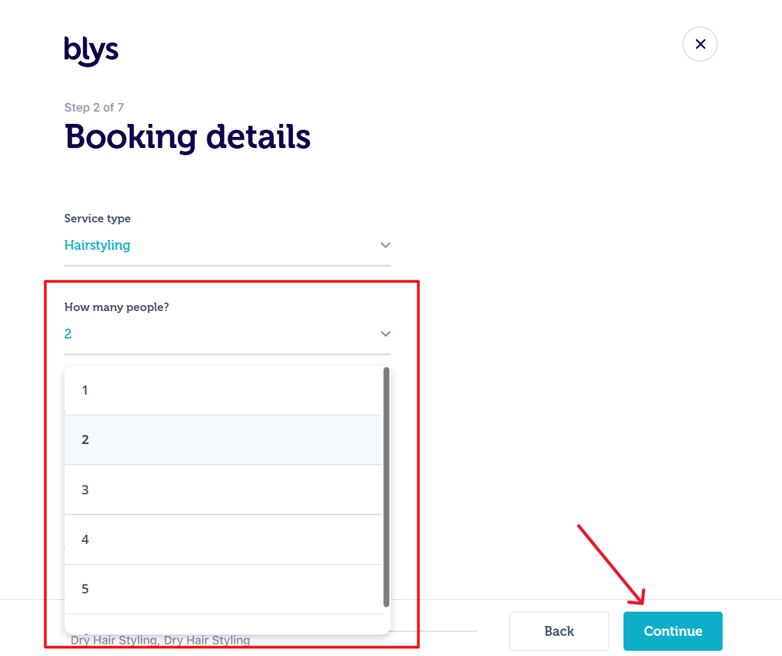Image resolution: width=782 pixels, height=656 pixels.
Task: Choose 2 people from the list
Action: tap(224, 440)
